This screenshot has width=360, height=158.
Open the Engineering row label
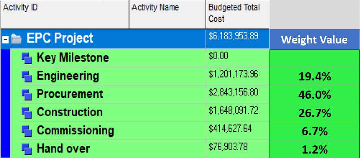coord(68,76)
